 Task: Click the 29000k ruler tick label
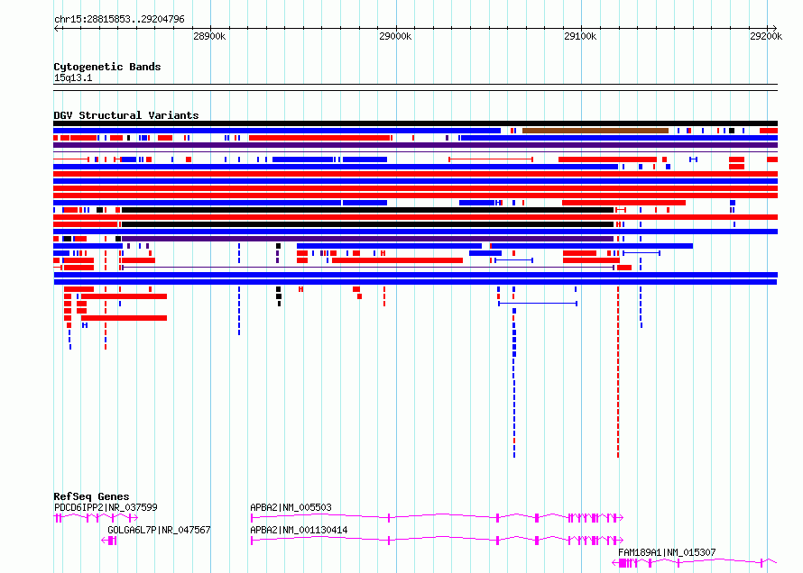pos(395,36)
